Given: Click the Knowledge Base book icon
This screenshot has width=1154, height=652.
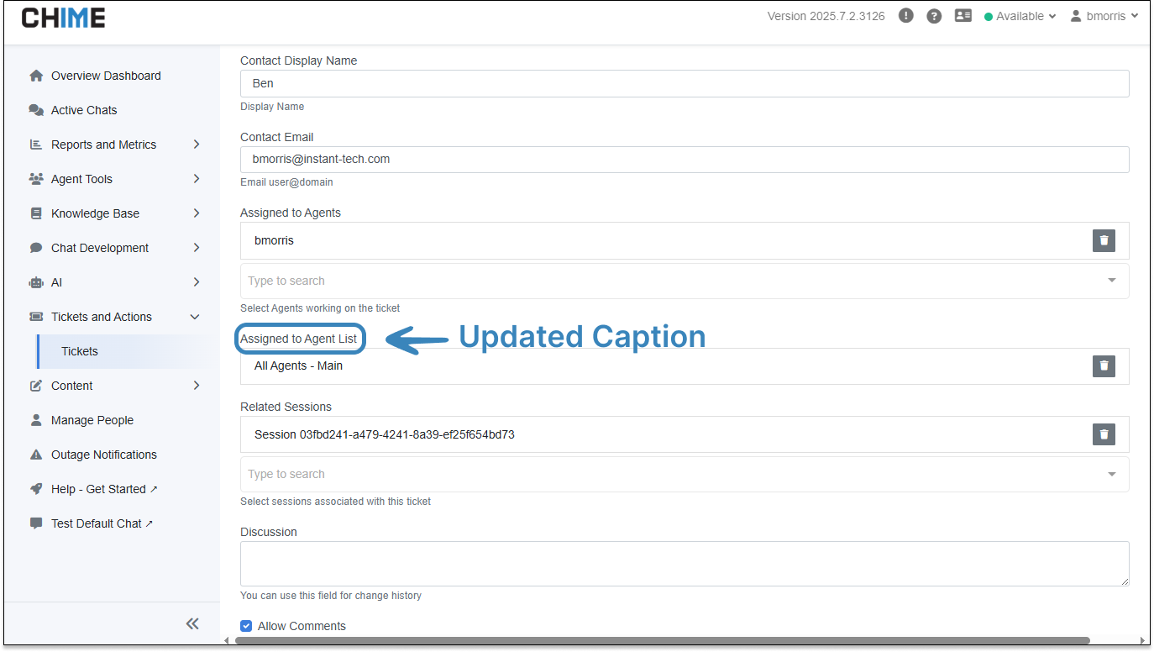Looking at the screenshot, I should (36, 213).
